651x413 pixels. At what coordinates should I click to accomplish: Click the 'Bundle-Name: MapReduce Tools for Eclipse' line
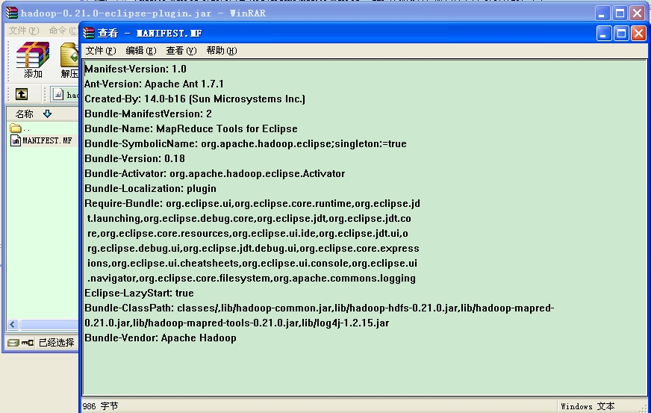tap(191, 128)
